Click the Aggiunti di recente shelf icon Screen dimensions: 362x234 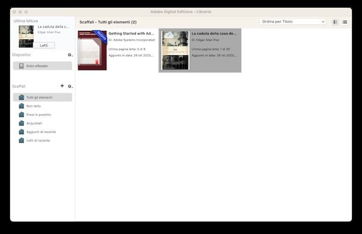pos(21,132)
